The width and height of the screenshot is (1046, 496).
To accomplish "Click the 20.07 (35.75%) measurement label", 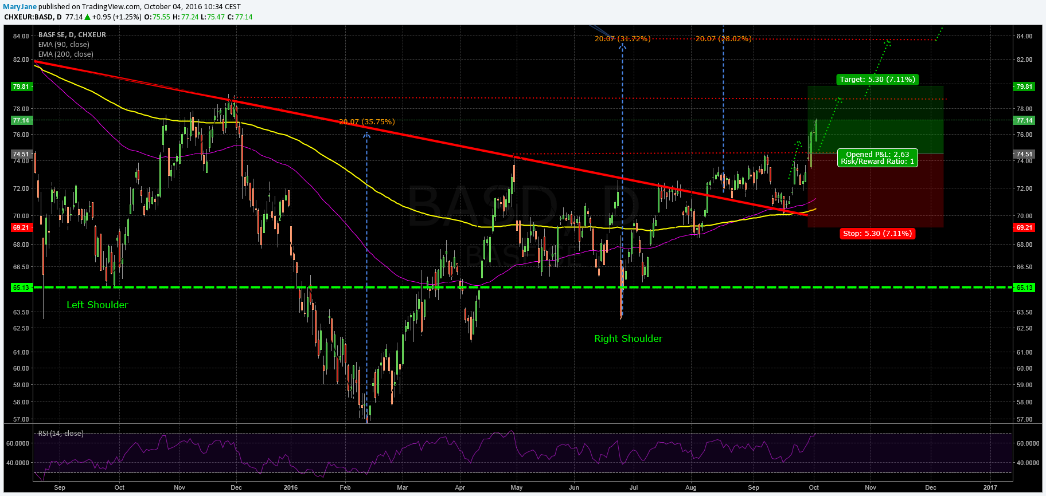I will coord(367,122).
